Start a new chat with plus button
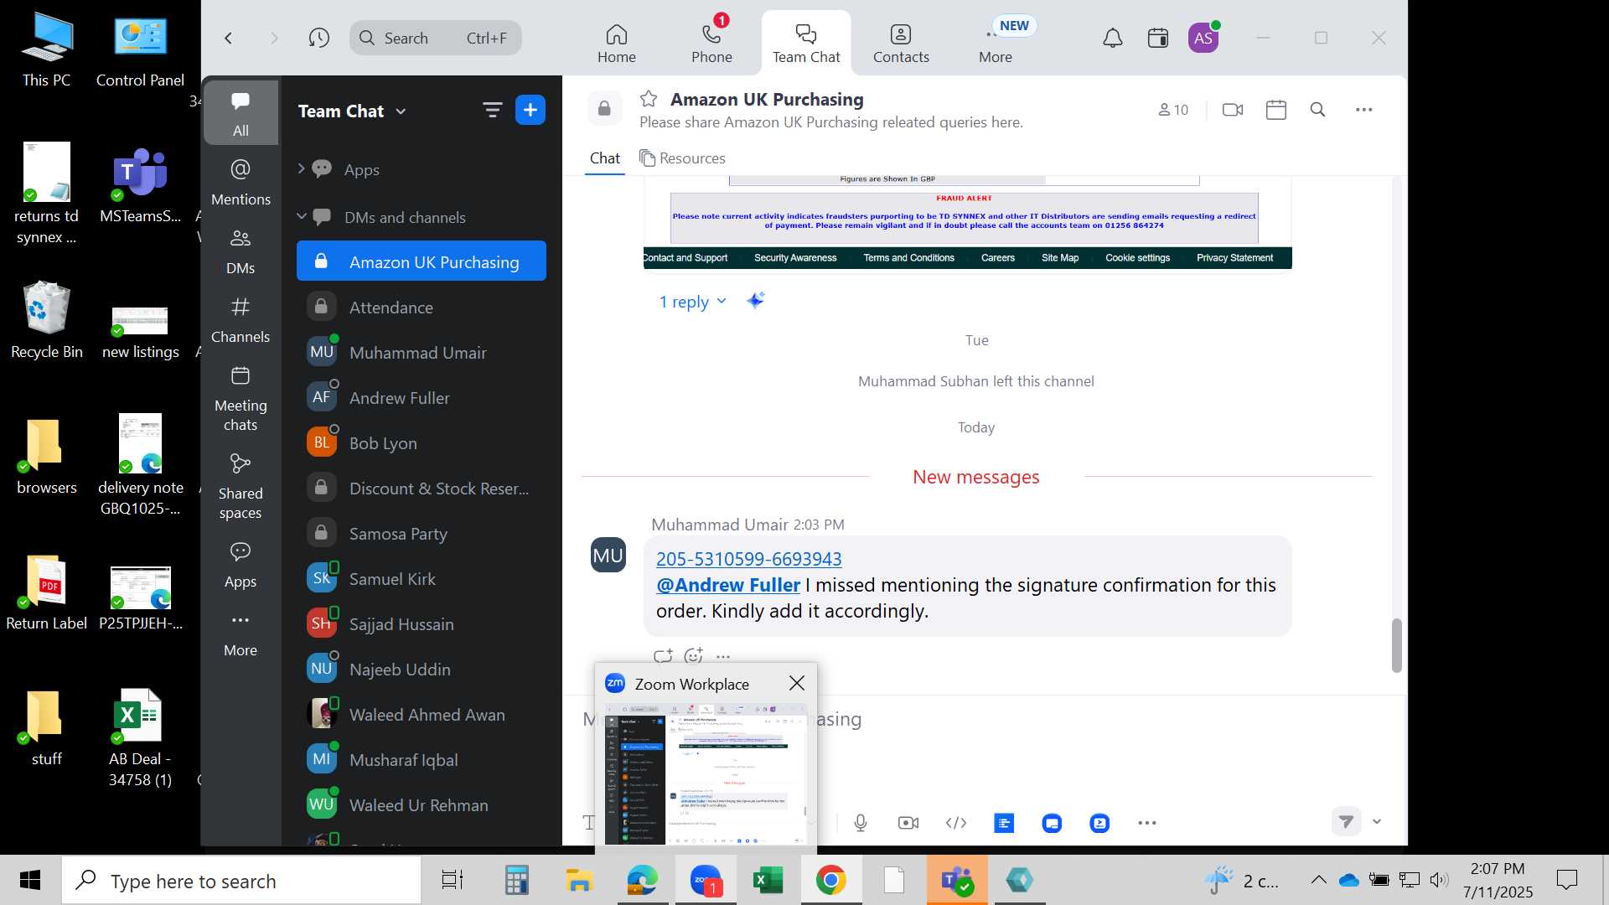The height and width of the screenshot is (905, 1609). [530, 110]
